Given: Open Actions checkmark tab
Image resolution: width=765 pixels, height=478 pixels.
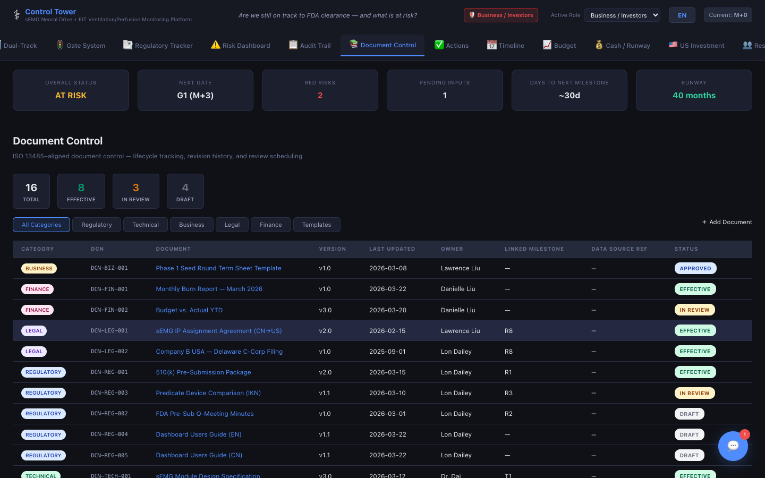Looking at the screenshot, I should [452, 46].
